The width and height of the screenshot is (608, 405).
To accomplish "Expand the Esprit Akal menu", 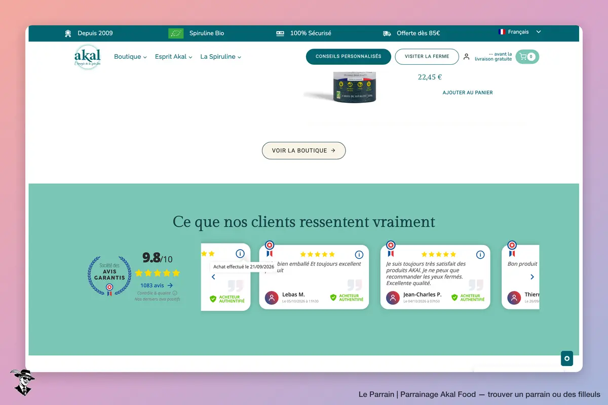I will [174, 57].
